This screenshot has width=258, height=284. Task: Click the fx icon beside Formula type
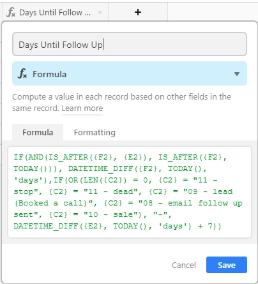click(22, 74)
